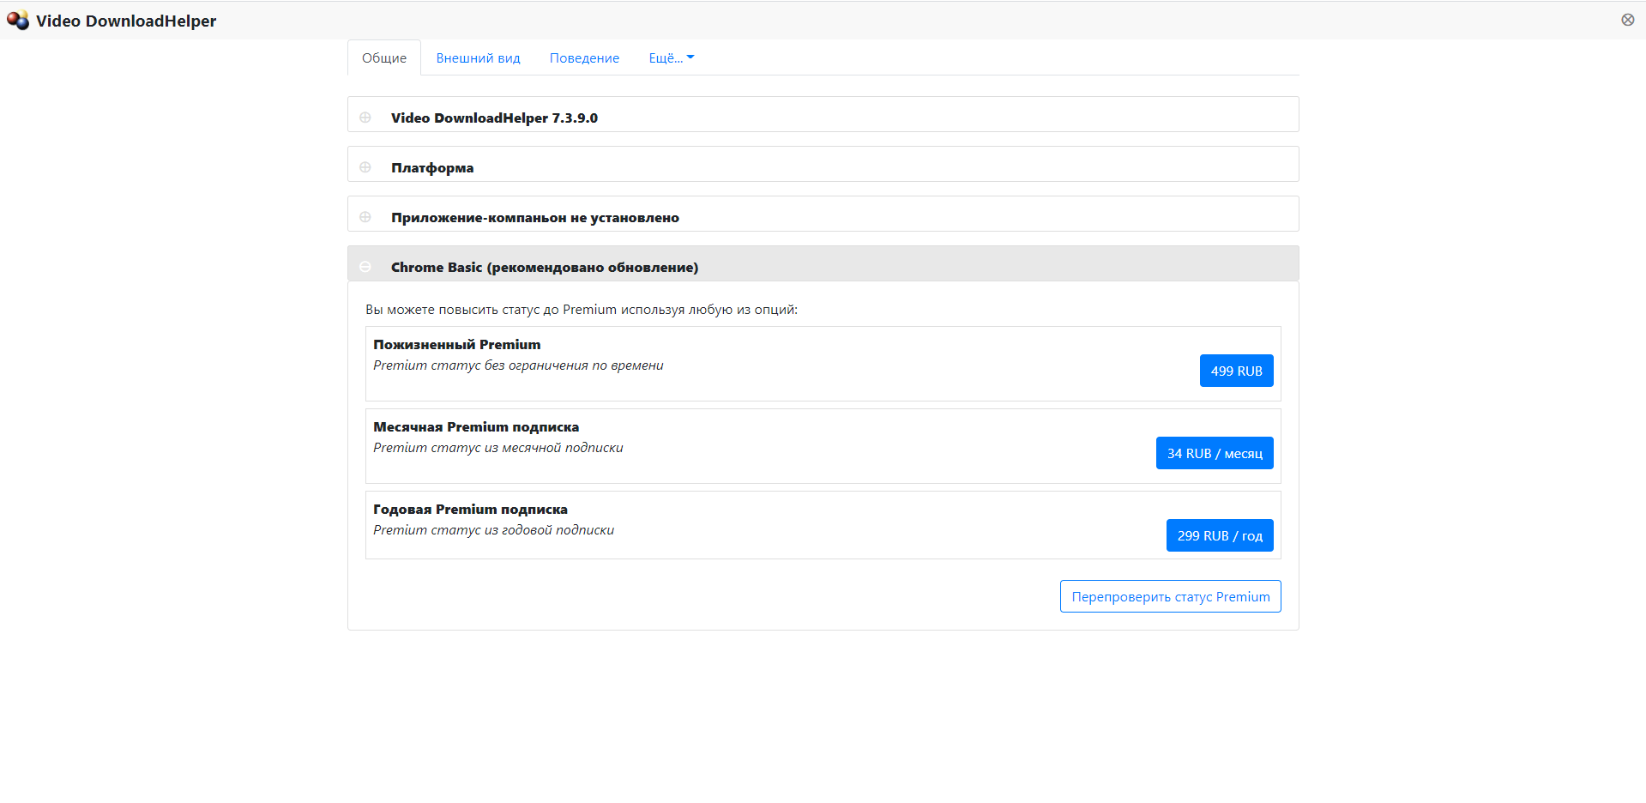Click text 'Premium статус из годовой подписки'
1646x803 pixels.
(493, 530)
